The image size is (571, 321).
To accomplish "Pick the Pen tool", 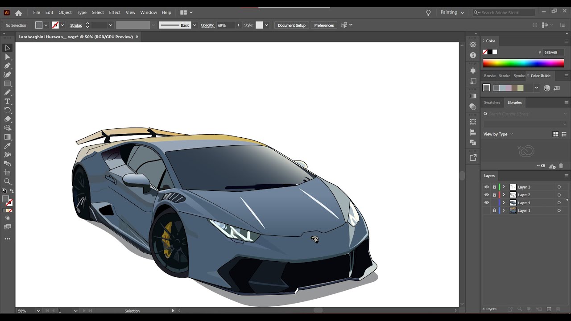I will tap(8, 66).
